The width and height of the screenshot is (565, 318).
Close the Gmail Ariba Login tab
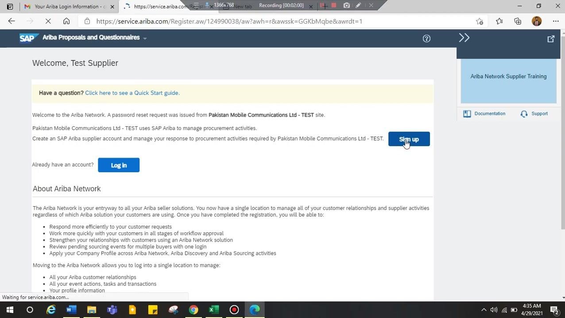click(x=112, y=7)
